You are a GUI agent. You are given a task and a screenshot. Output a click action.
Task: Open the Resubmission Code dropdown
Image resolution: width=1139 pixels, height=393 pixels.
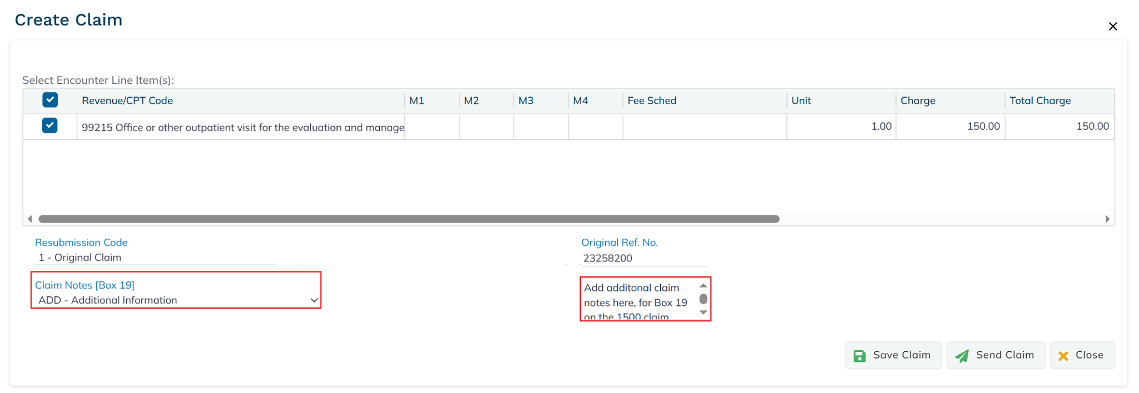click(x=156, y=258)
